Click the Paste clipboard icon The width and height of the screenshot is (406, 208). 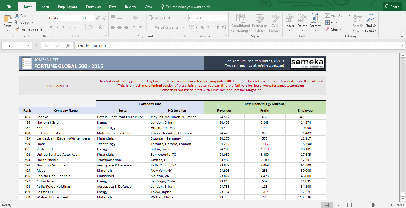coord(7,18)
